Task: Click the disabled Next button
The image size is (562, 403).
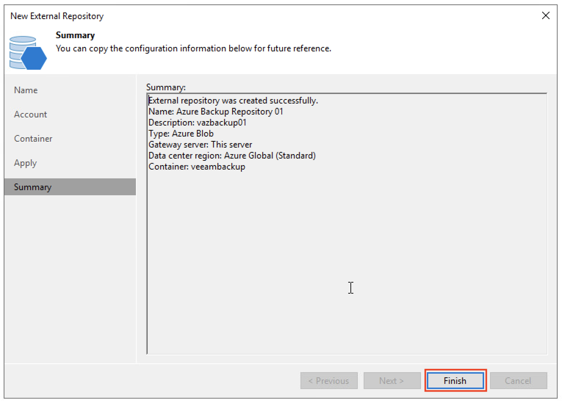Action: tap(392, 381)
